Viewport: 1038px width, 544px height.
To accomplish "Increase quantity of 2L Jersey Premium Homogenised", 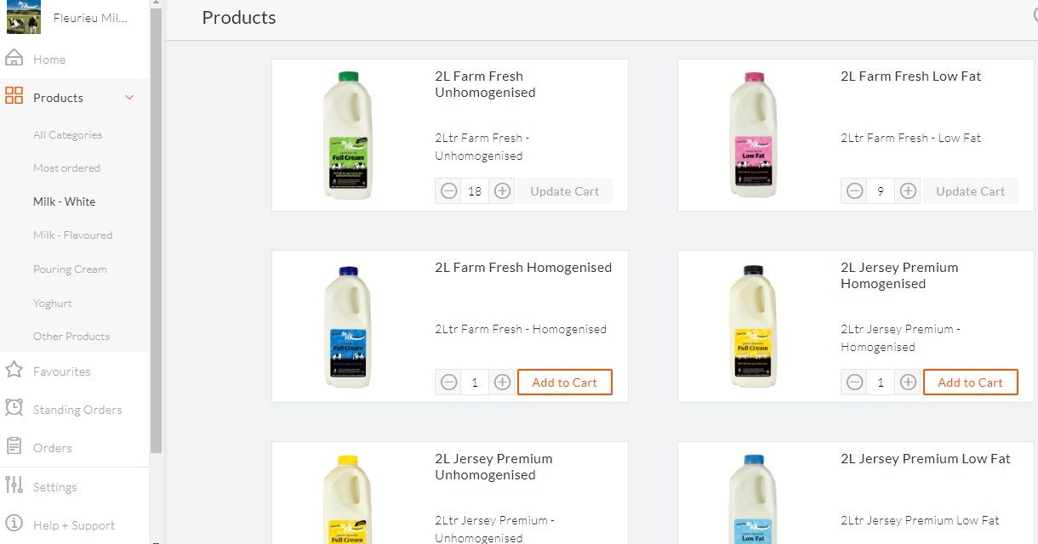I will click(x=909, y=382).
